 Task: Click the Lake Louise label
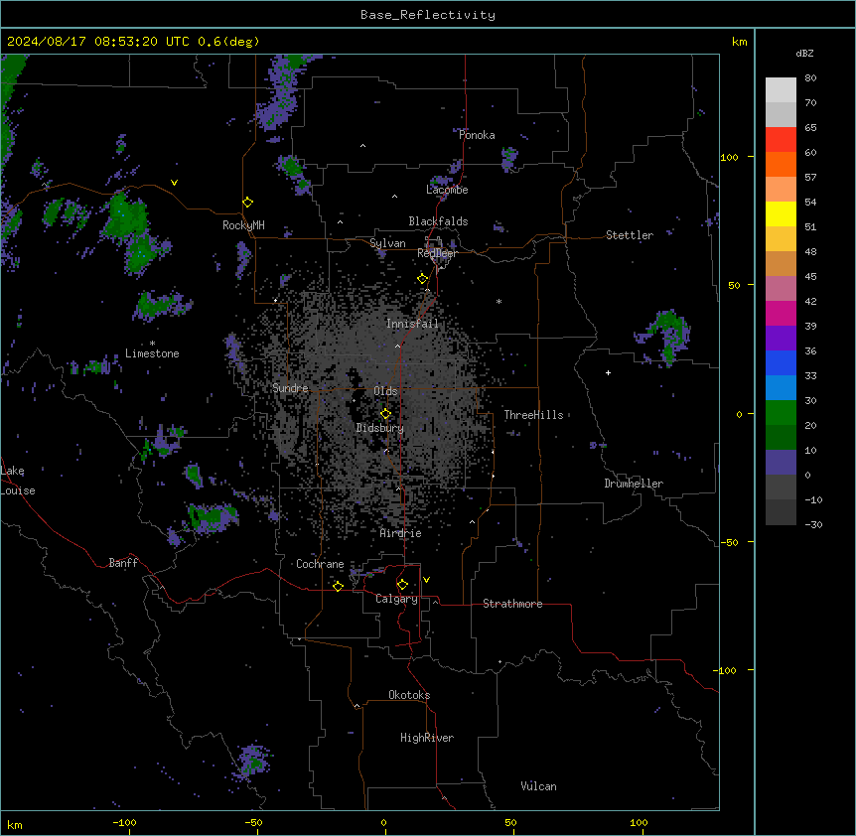tap(18, 481)
